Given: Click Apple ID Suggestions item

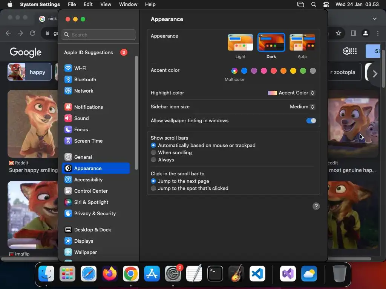Looking at the screenshot, I should click(96, 52).
